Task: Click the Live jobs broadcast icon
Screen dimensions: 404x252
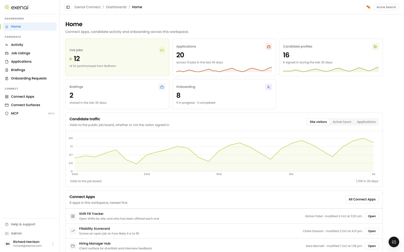Action: pyautogui.click(x=162, y=50)
